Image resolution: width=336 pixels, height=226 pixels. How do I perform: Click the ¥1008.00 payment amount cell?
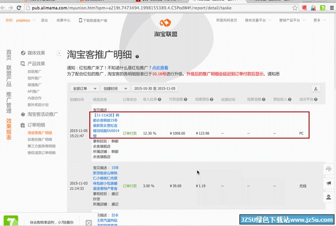(177, 133)
